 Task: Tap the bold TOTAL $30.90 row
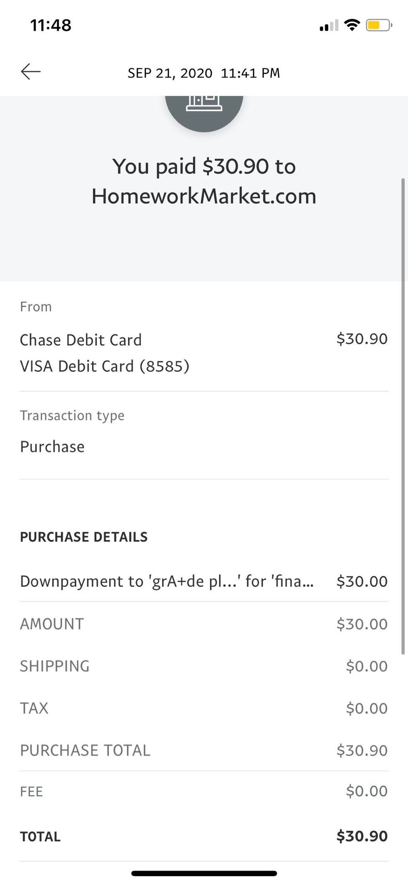[204, 836]
